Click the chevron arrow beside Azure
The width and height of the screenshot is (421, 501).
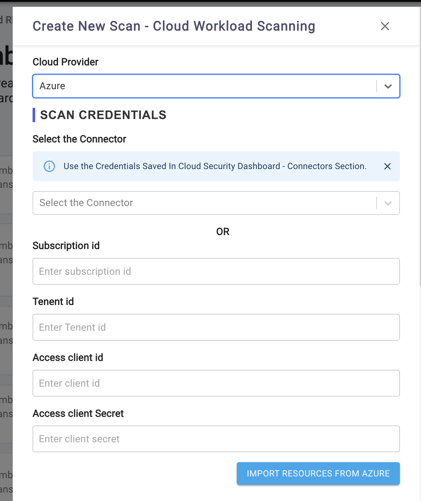coord(388,86)
